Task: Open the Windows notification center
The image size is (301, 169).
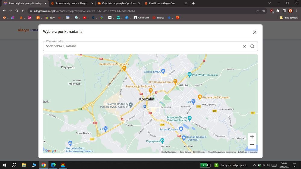Action: pos(294,165)
